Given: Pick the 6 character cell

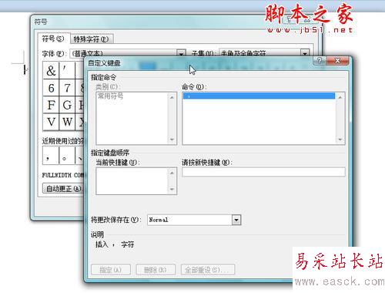Looking at the screenshot, I should pos(51,88).
